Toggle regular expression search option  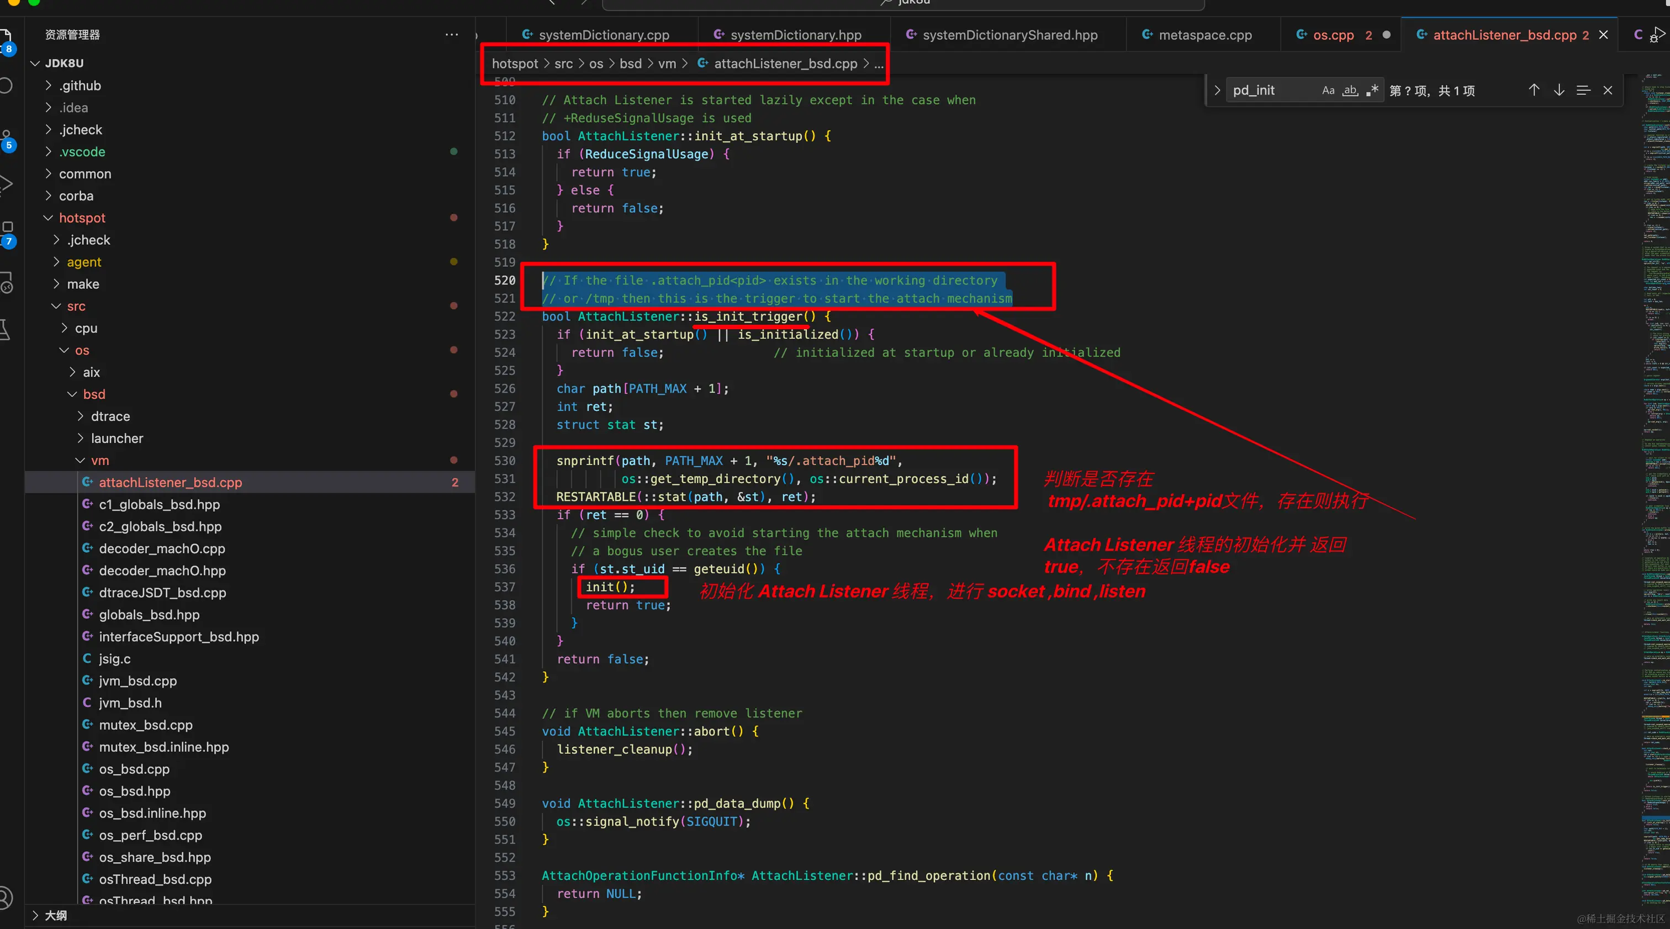[1372, 91]
